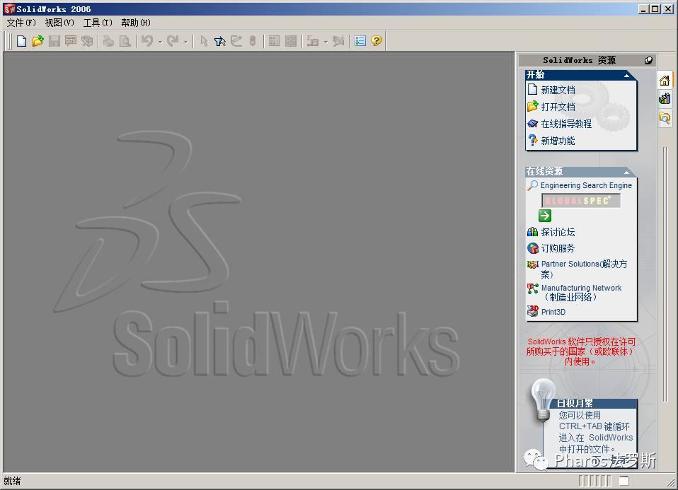Collapse the 在线资源 section
The image size is (678, 490).
click(626, 173)
